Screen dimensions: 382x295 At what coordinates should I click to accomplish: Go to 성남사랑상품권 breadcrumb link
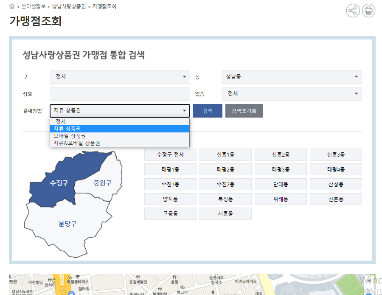(x=69, y=6)
